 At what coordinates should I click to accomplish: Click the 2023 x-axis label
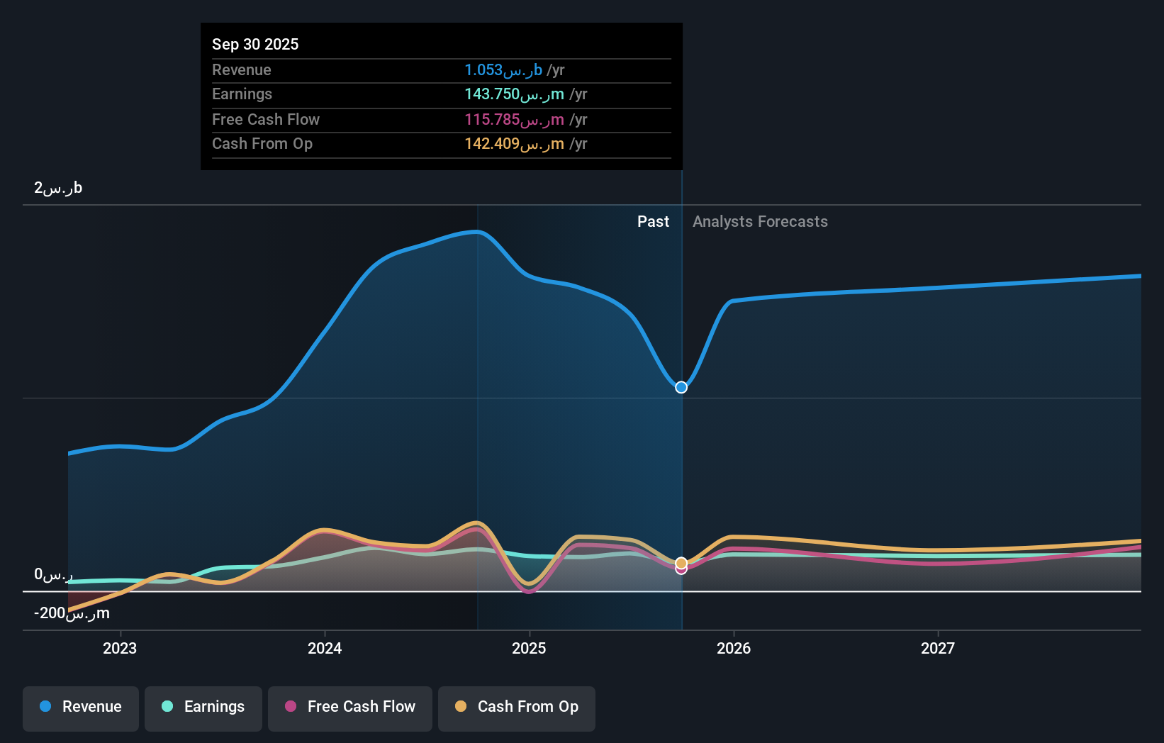[120, 648]
